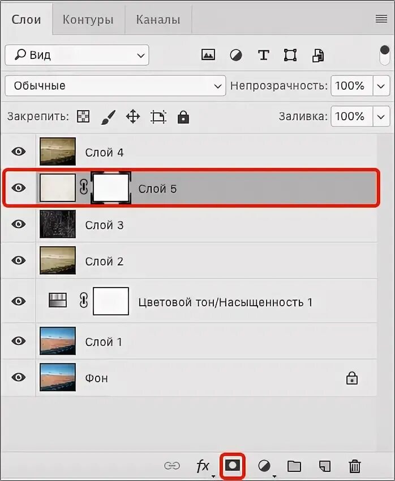395x481 pixels.
Task: Select the Фон layer name
Action: coord(97,378)
